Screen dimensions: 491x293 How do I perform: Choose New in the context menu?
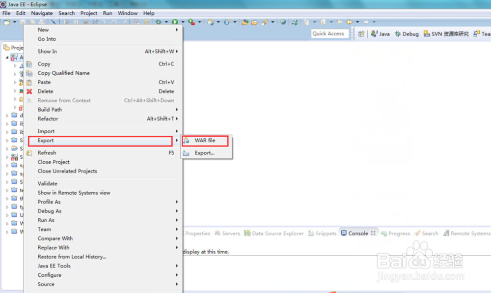103,30
